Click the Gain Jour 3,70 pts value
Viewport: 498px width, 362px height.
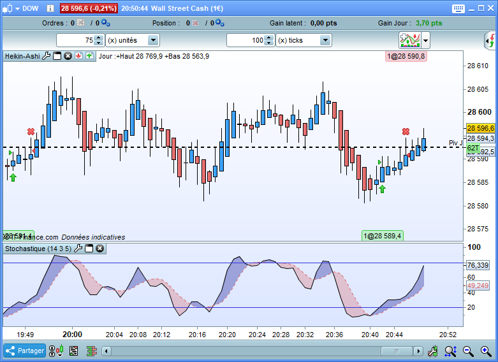click(x=428, y=23)
